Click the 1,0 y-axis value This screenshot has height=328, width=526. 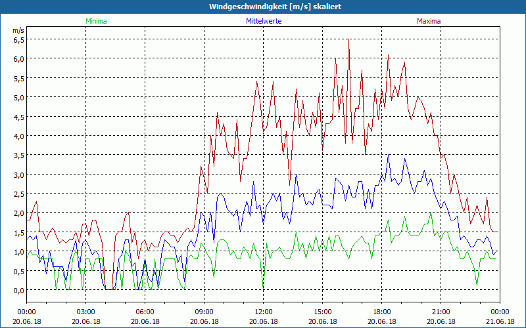click(x=19, y=252)
